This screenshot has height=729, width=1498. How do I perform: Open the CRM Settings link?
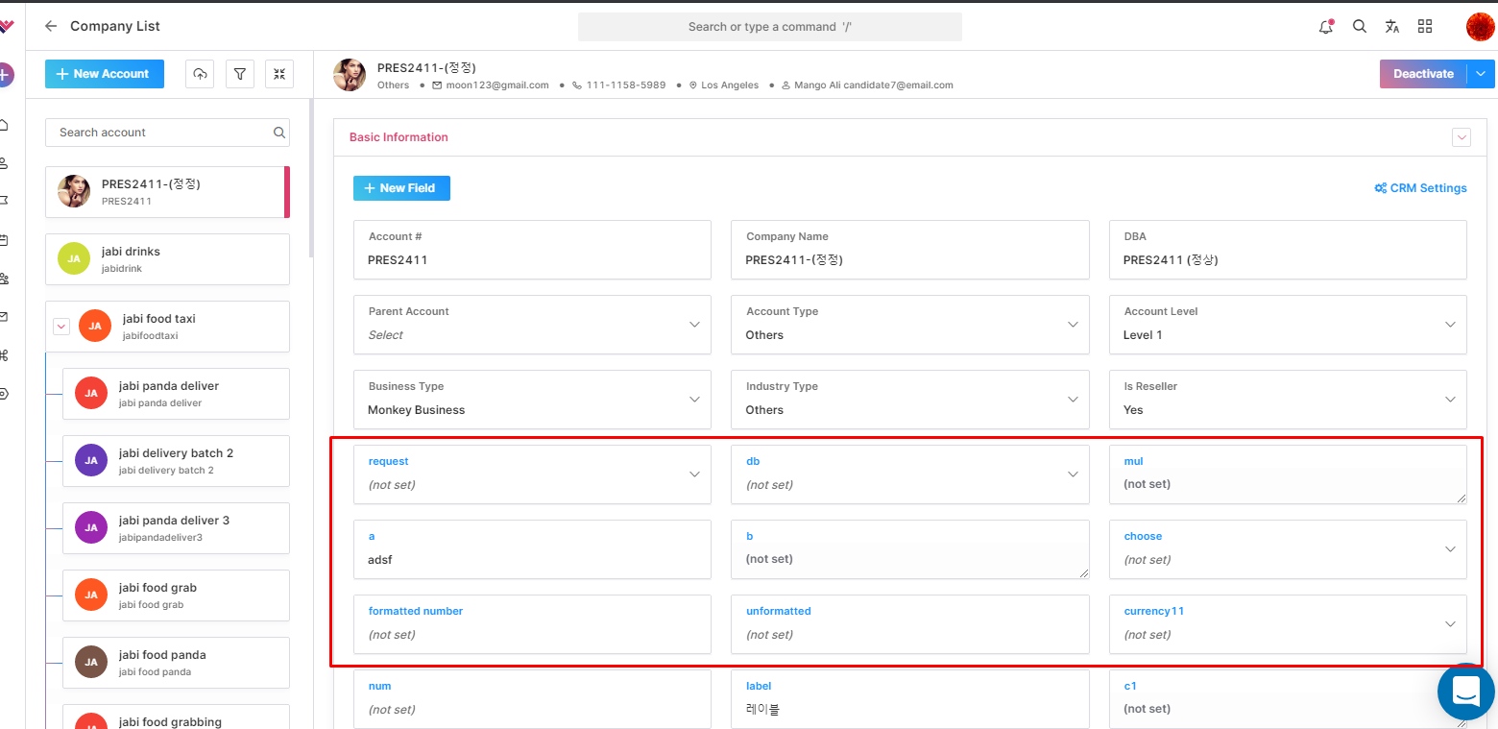pyautogui.click(x=1420, y=188)
